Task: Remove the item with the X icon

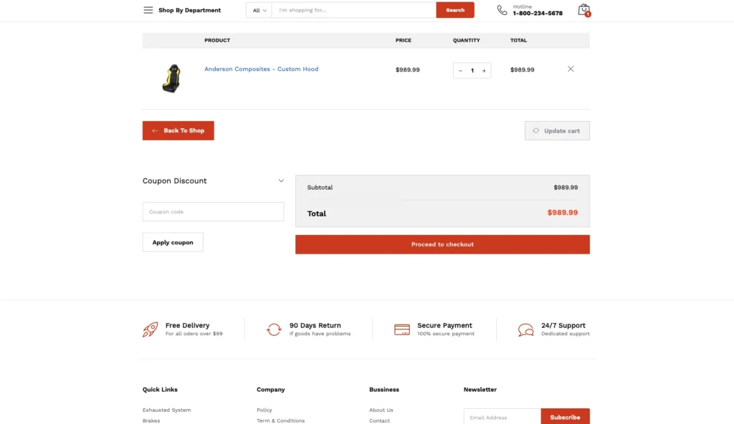Action: point(571,69)
